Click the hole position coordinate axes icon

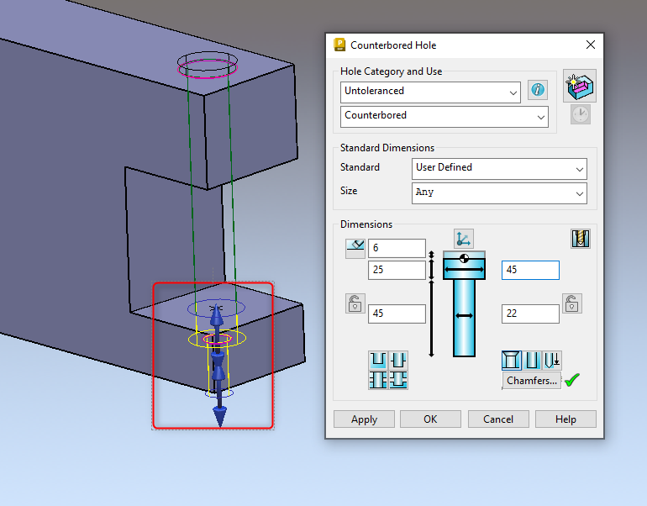point(463,239)
